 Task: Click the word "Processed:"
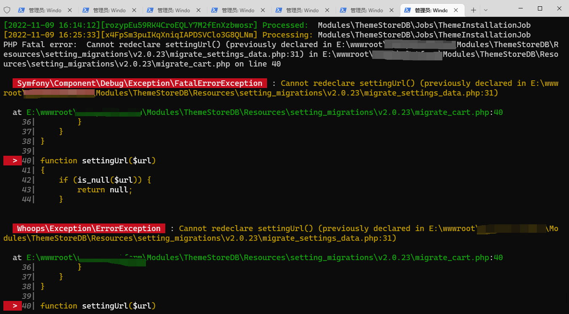286,25
